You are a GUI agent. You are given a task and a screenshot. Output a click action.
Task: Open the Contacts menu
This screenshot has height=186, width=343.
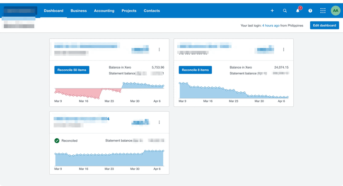152,11
